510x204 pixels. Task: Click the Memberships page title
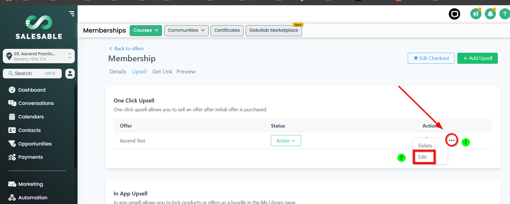(104, 30)
